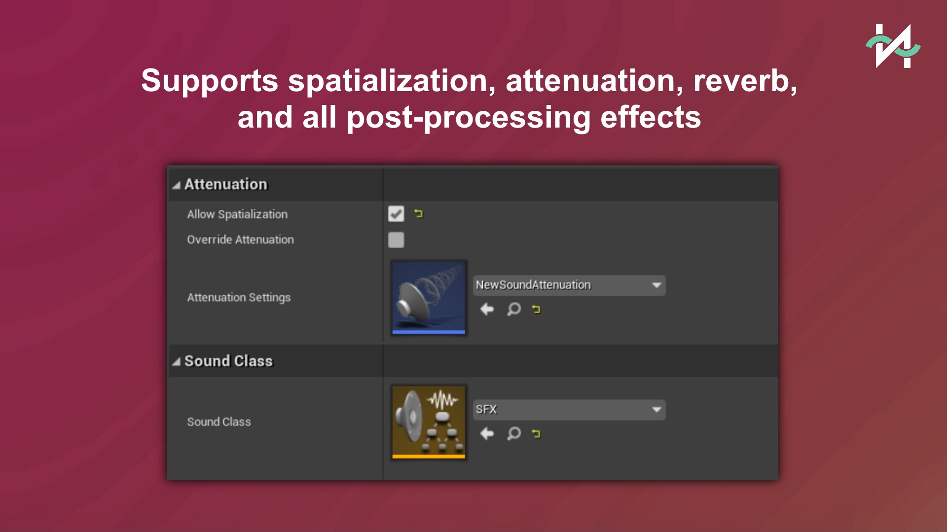Select the Sound Class property row label
The width and height of the screenshot is (947, 532).
pos(219,422)
